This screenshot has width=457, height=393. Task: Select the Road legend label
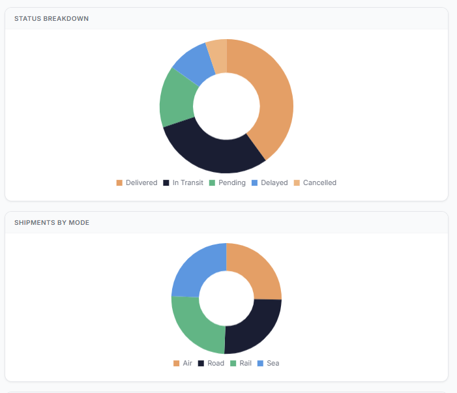click(216, 363)
